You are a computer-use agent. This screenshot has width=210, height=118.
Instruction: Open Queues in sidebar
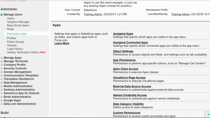(x=12, y=45)
